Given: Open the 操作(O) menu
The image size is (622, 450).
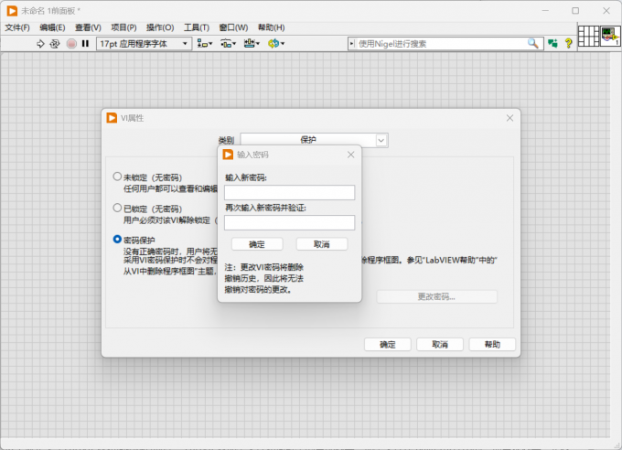Looking at the screenshot, I should (x=160, y=27).
